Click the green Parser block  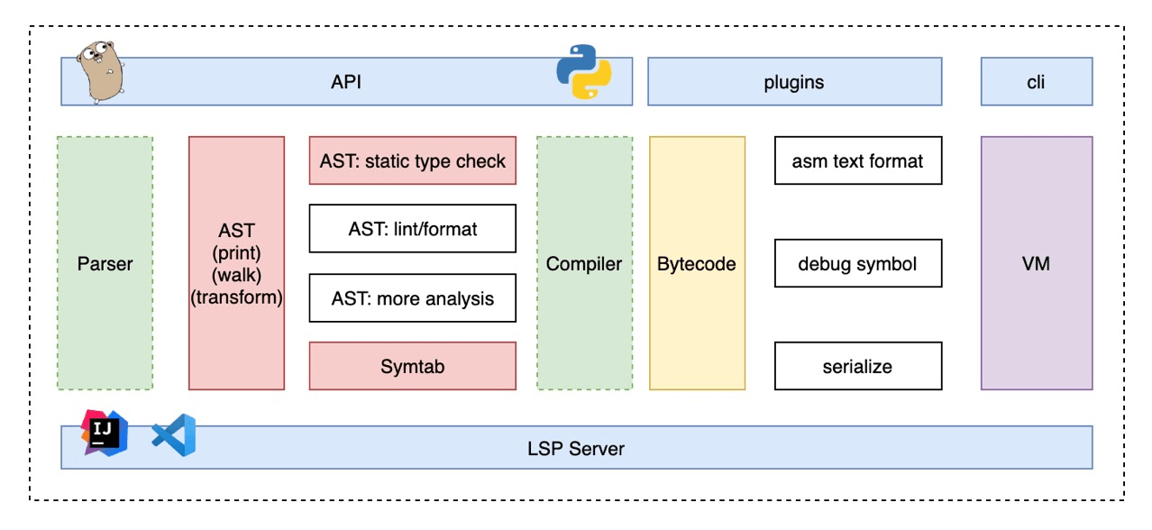pos(105,263)
